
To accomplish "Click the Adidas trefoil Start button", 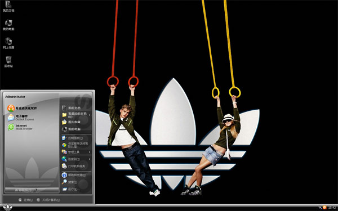I will (7, 208).
